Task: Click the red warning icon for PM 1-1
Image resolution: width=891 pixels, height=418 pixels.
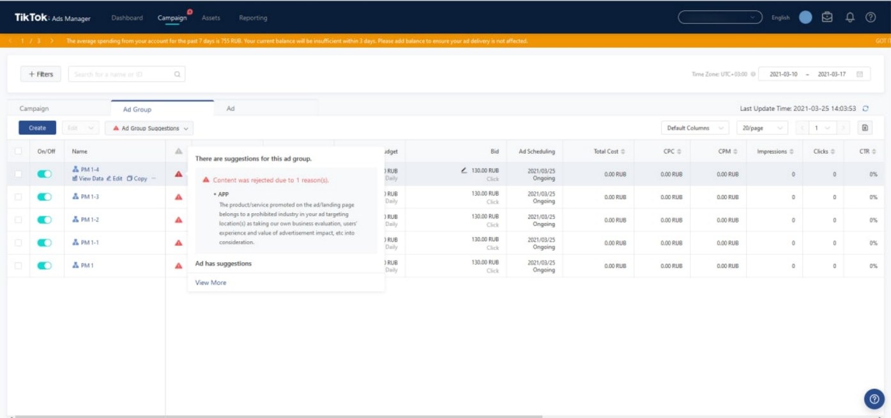Action: (x=179, y=243)
